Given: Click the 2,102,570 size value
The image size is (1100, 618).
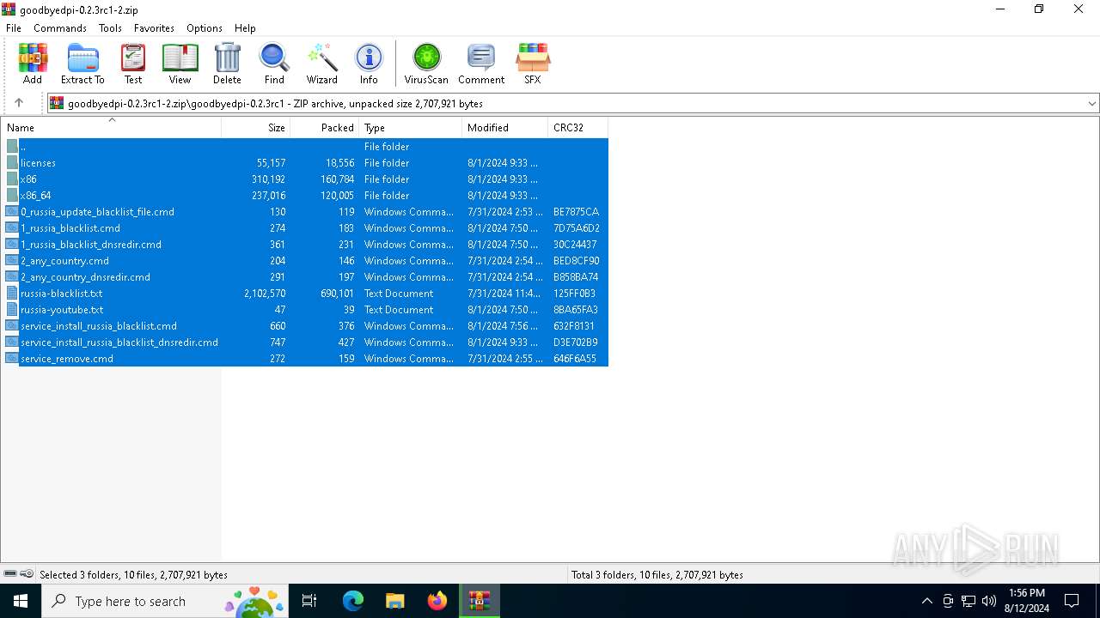Looking at the screenshot, I should (265, 294).
